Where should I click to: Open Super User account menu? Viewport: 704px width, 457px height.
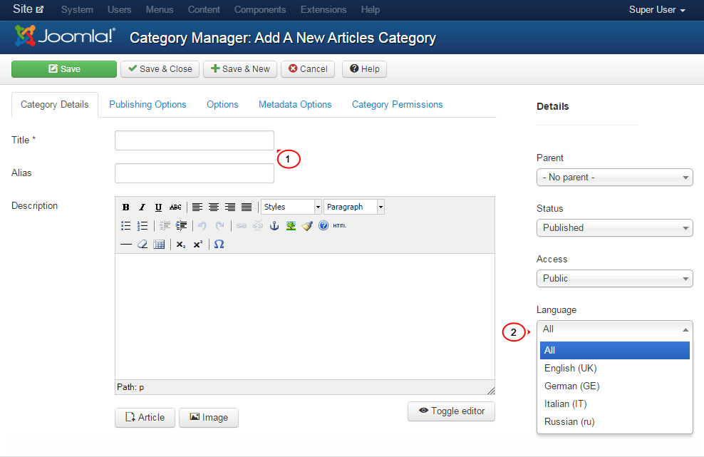(657, 10)
